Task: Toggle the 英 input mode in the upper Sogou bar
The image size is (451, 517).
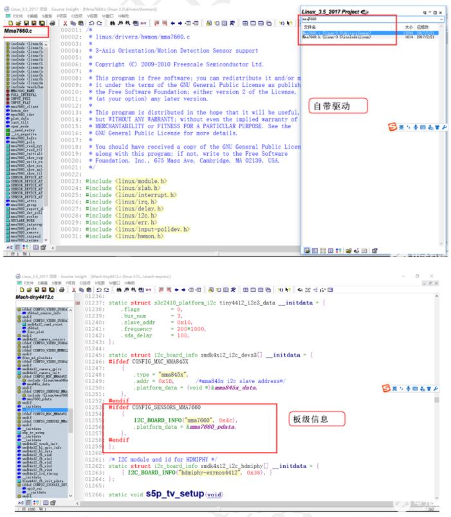Action: (402, 127)
